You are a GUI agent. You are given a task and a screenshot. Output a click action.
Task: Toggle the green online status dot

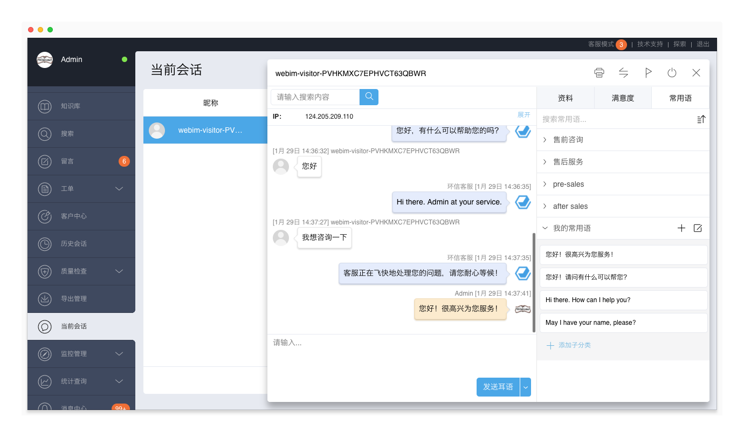tap(125, 59)
